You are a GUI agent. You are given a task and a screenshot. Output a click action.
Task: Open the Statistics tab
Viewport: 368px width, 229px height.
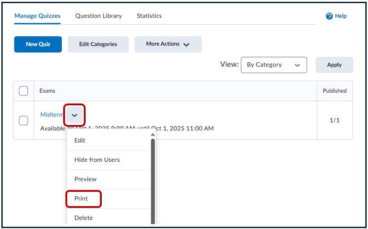(x=149, y=16)
